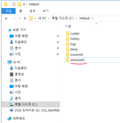The image size is (120, 123).
Task: Open 사진 under 바로 가기
Action: [x=18, y=54]
